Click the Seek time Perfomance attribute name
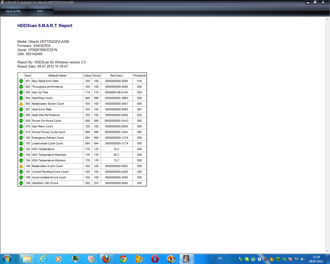 coord(46,115)
